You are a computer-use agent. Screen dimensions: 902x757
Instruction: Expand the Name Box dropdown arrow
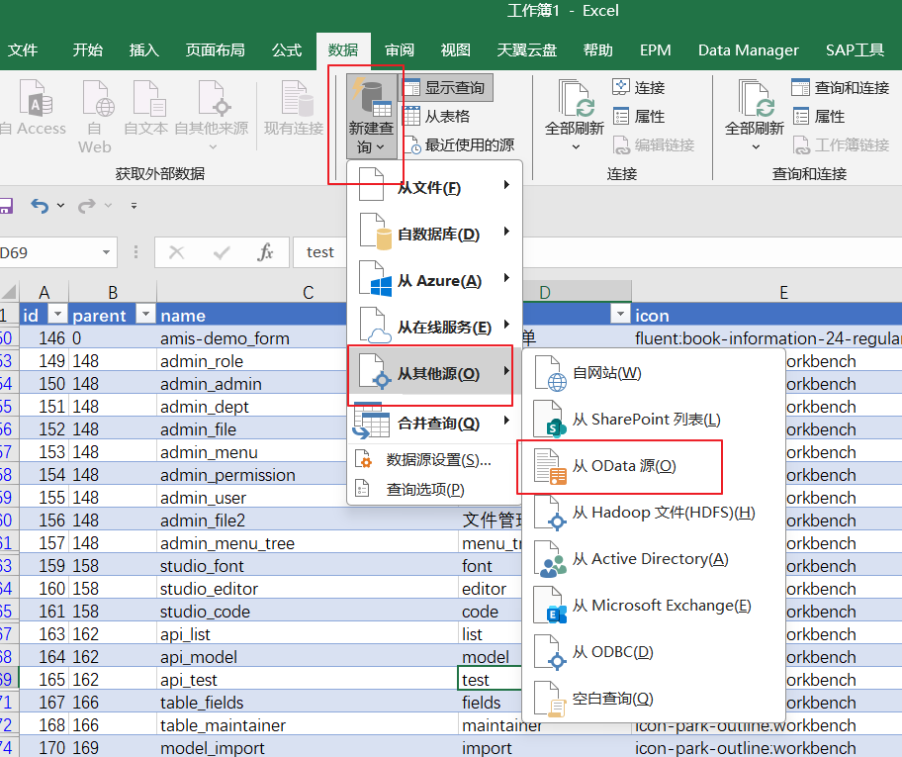click(x=107, y=253)
